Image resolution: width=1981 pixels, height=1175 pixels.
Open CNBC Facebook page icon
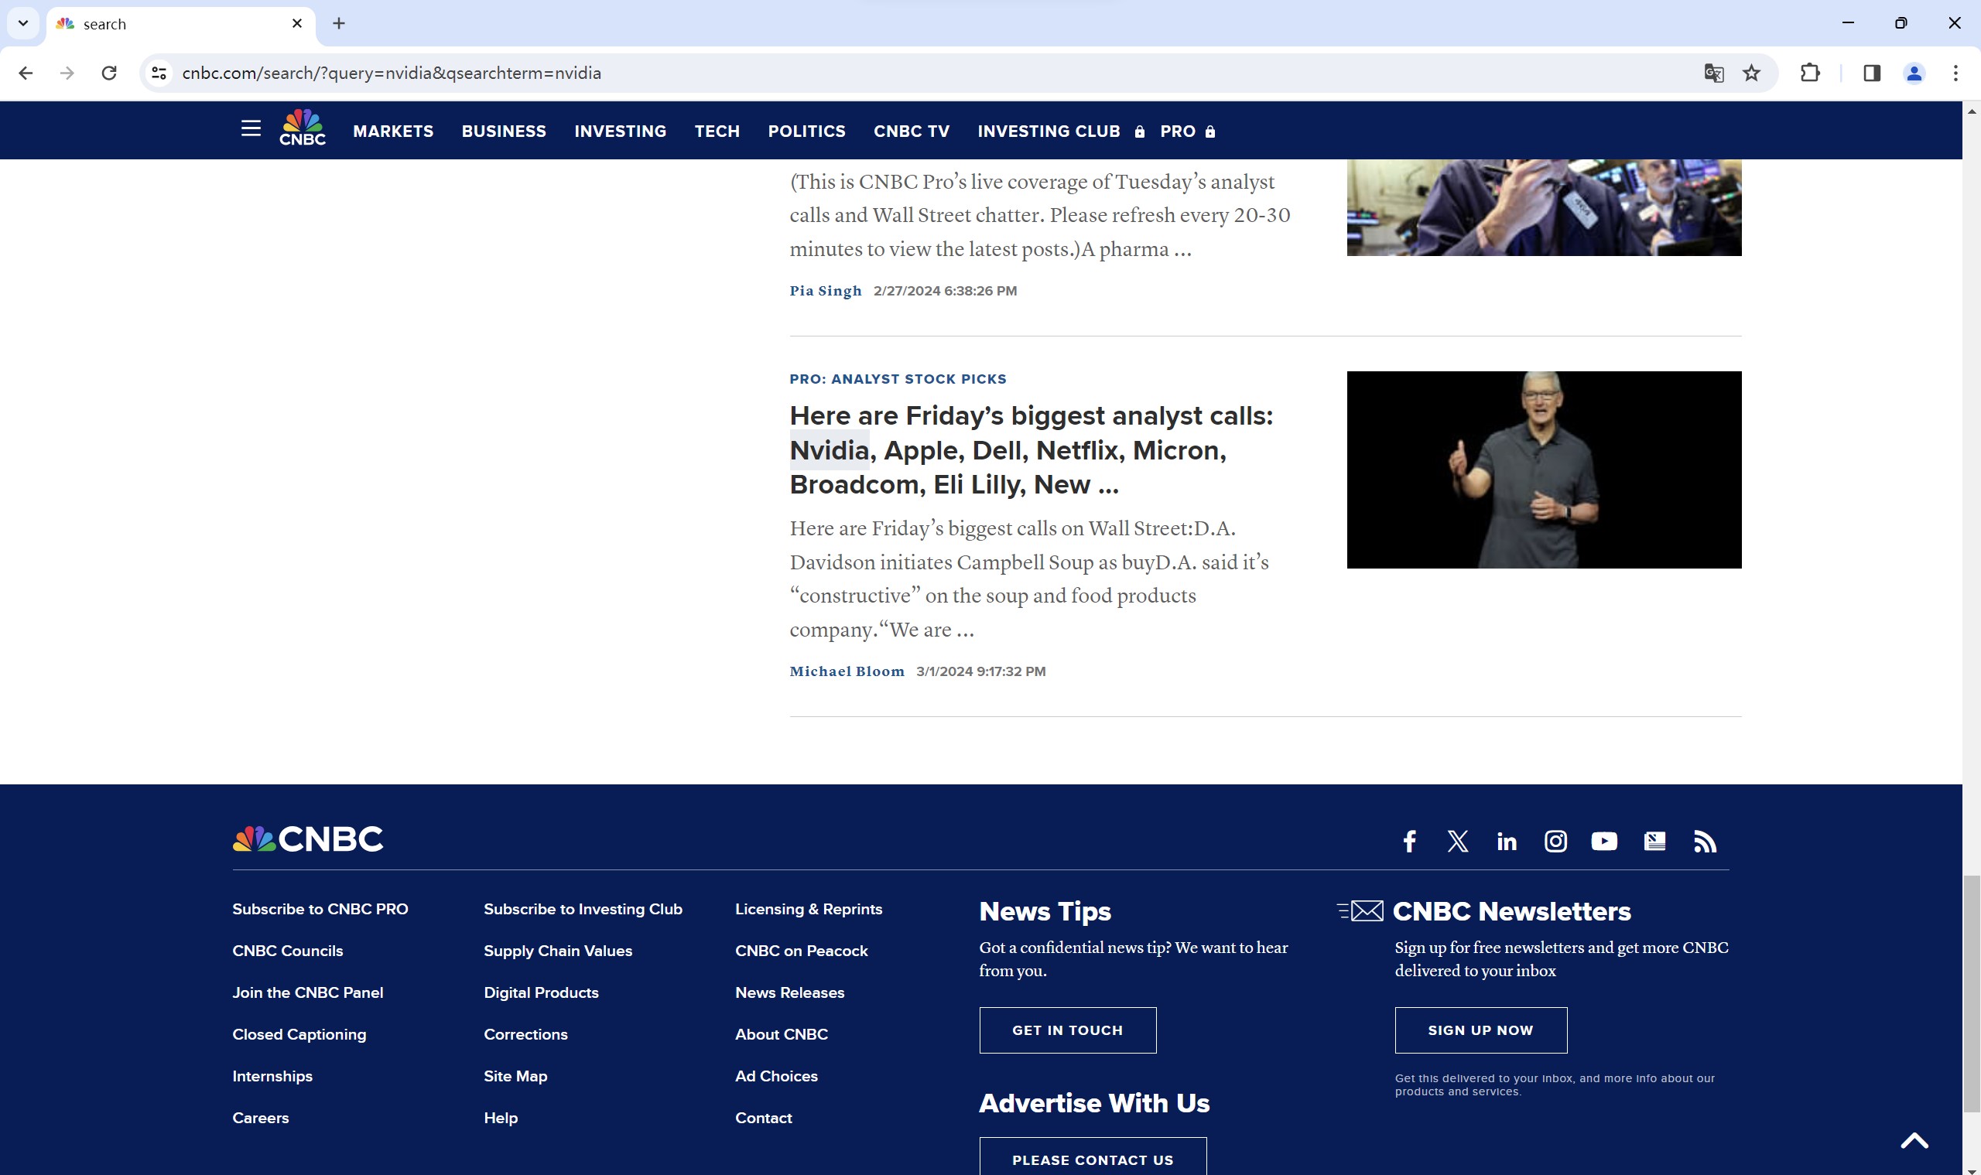(1409, 841)
